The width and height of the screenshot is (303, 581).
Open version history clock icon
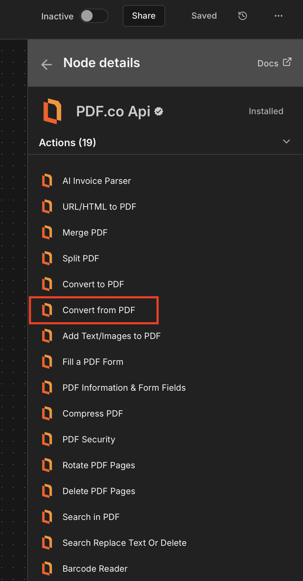(x=243, y=16)
